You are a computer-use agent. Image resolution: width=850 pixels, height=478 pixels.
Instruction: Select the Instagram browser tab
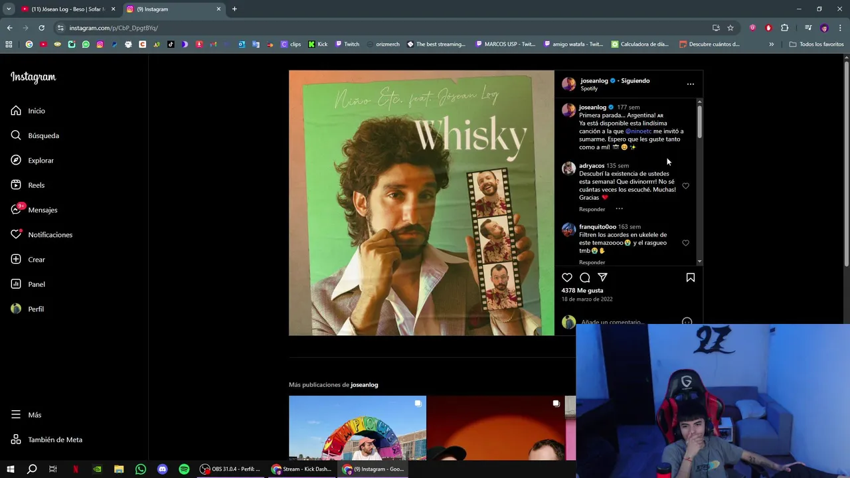[174, 9]
